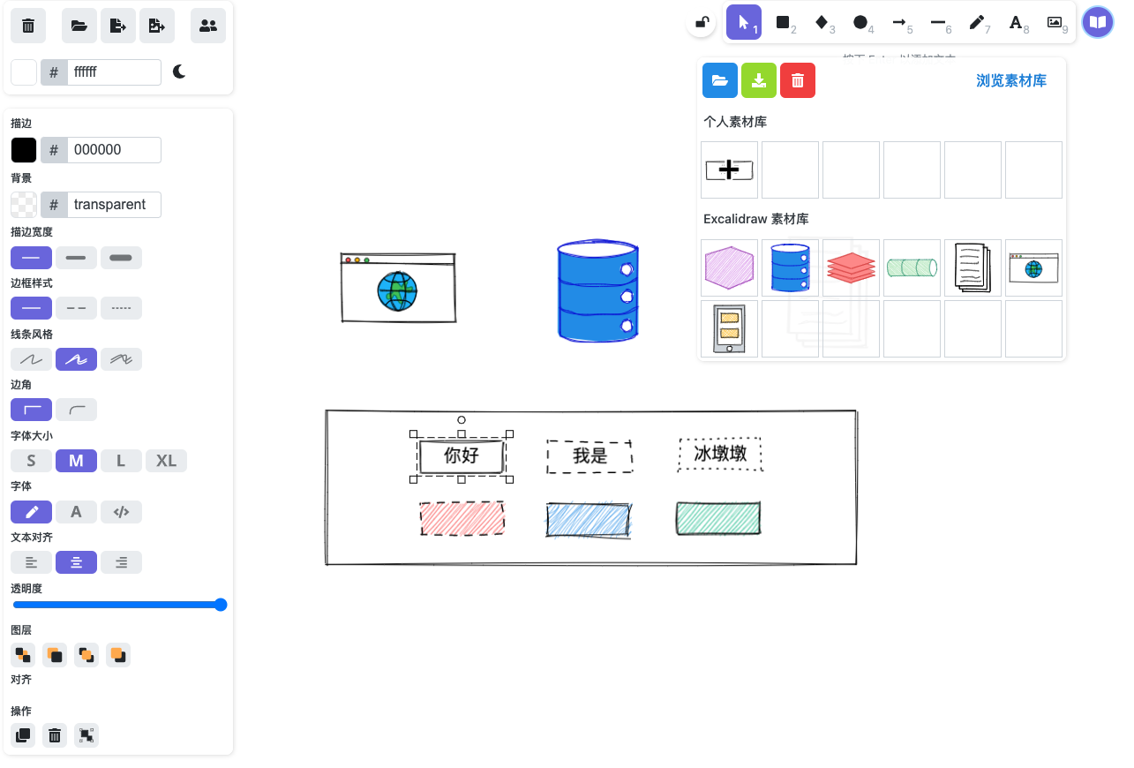This screenshot has height=768, width=1134.
Task: Click the opacity slider
Action: (119, 605)
